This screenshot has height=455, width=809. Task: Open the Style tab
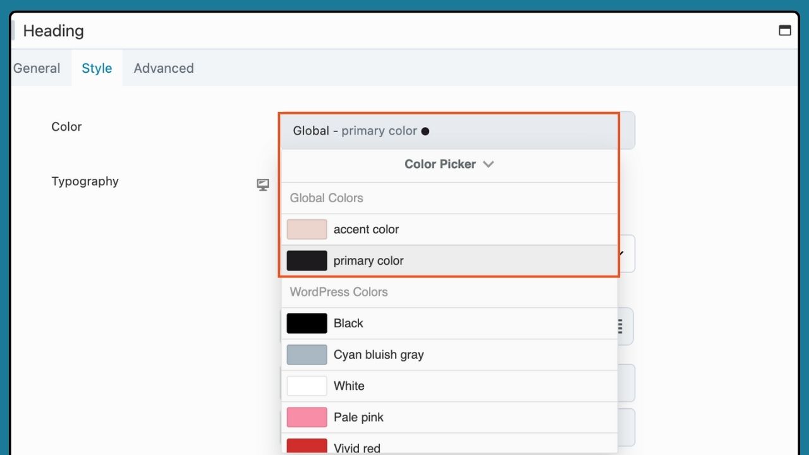coord(97,68)
